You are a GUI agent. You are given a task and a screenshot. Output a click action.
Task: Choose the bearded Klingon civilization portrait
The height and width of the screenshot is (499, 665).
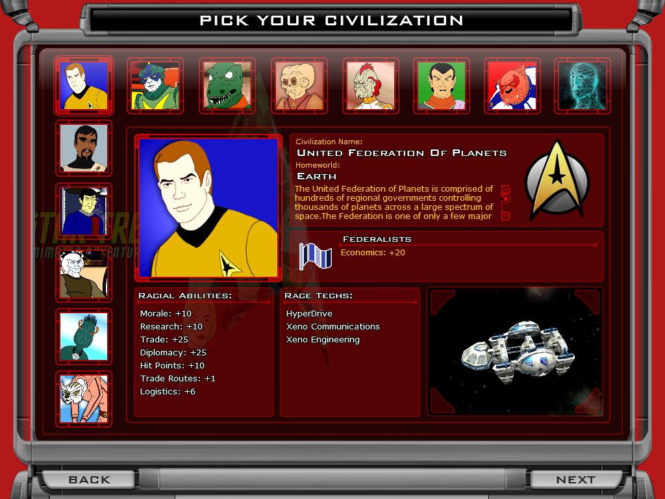pyautogui.click(x=84, y=148)
